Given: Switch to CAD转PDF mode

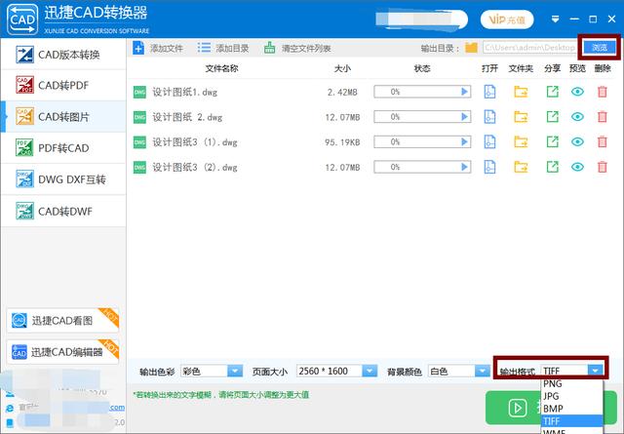Looking at the screenshot, I should (x=63, y=85).
